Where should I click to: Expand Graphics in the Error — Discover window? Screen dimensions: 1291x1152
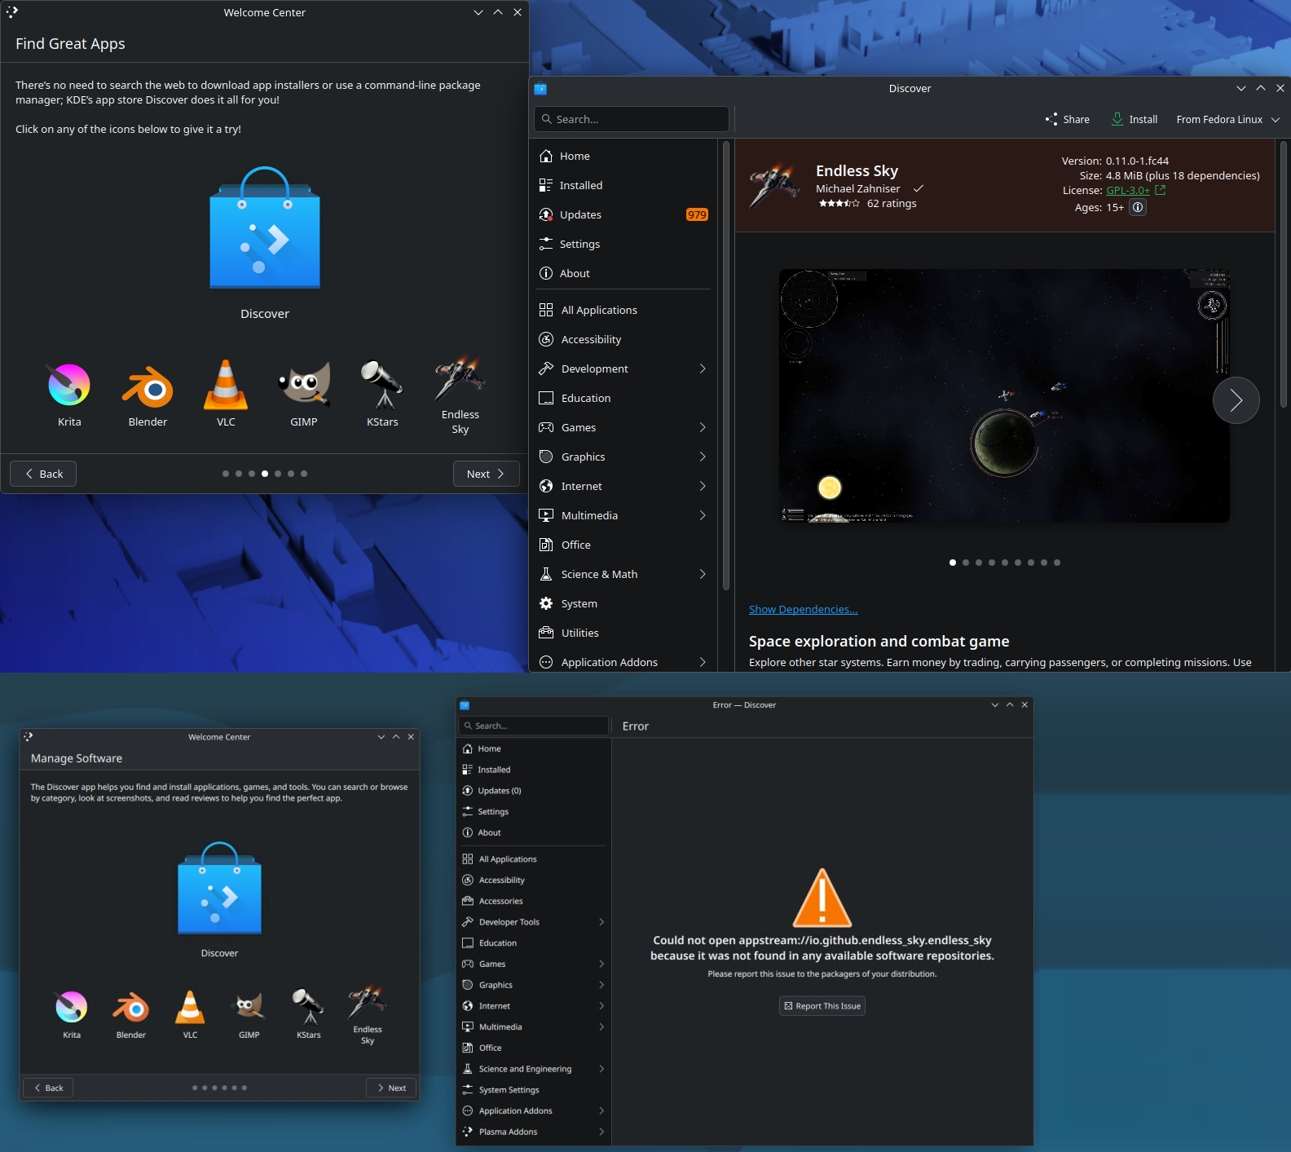click(x=534, y=985)
